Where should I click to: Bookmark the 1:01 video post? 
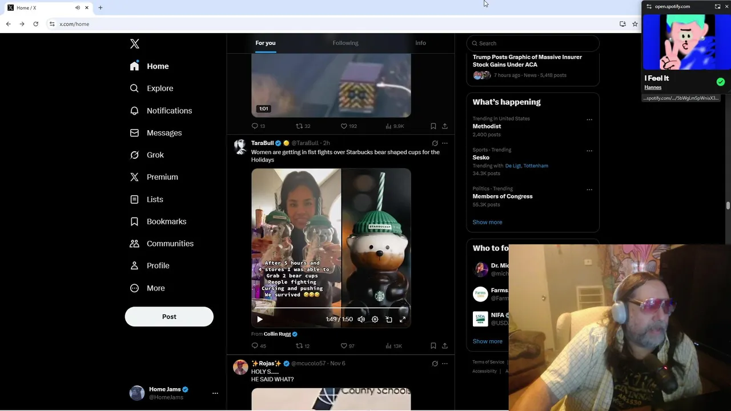tap(433, 126)
